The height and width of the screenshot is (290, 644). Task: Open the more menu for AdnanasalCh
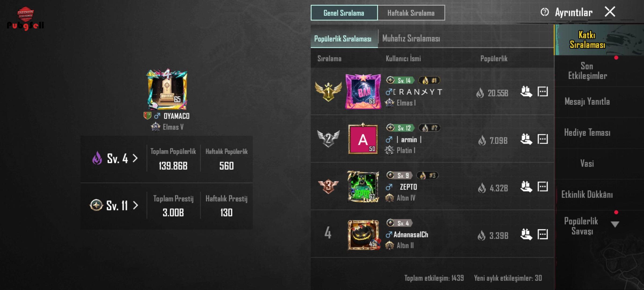coord(543,234)
